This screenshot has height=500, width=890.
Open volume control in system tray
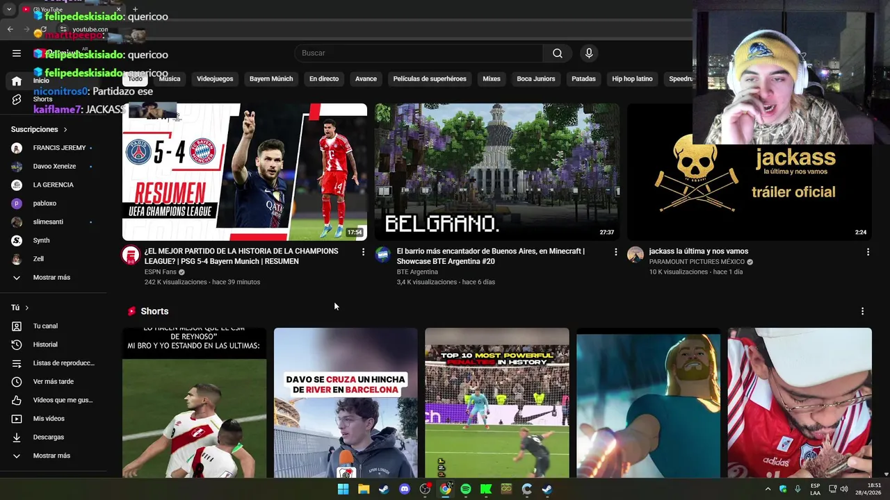pos(844,489)
